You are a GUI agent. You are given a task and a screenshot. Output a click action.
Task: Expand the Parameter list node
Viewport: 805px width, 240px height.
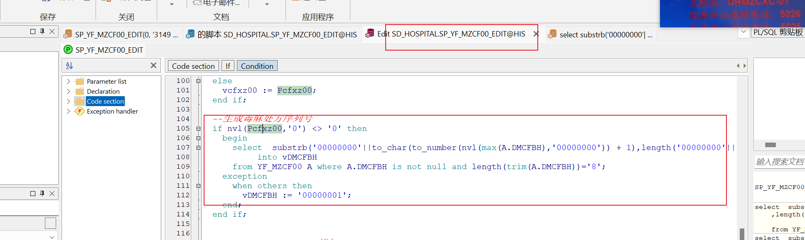(69, 81)
